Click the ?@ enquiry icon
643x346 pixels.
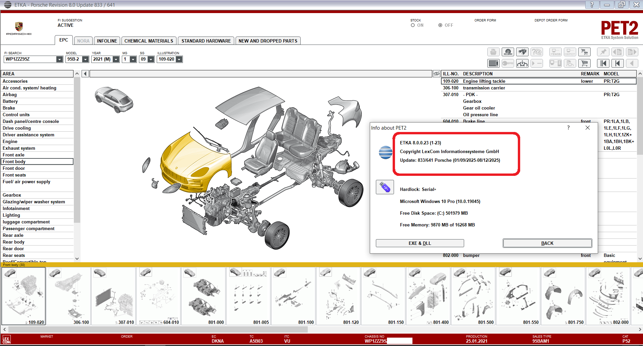click(x=537, y=52)
